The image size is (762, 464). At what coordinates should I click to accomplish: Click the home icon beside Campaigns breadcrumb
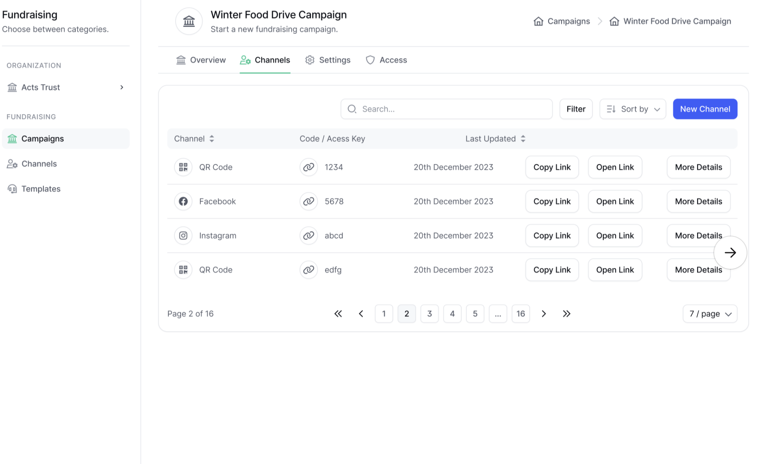pyautogui.click(x=539, y=21)
